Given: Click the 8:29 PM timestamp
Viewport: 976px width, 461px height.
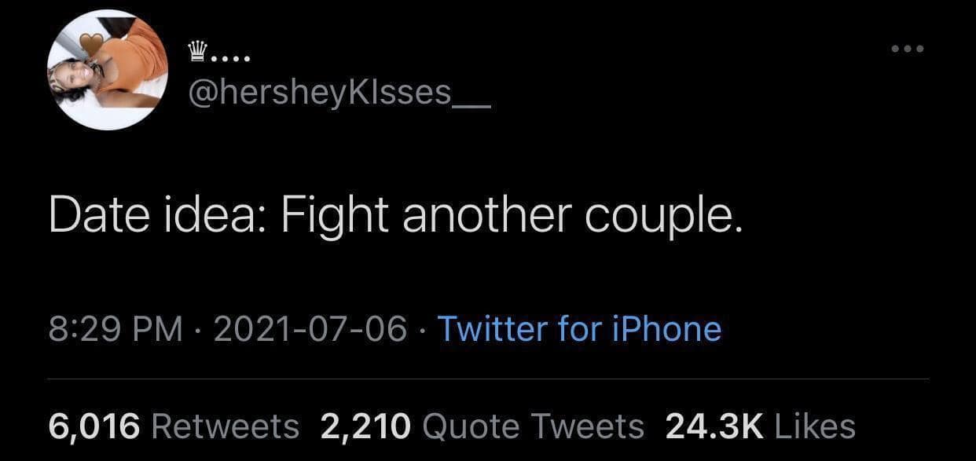Looking at the screenshot, I should tap(116, 328).
